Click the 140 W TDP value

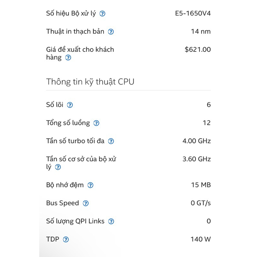coord(200,239)
